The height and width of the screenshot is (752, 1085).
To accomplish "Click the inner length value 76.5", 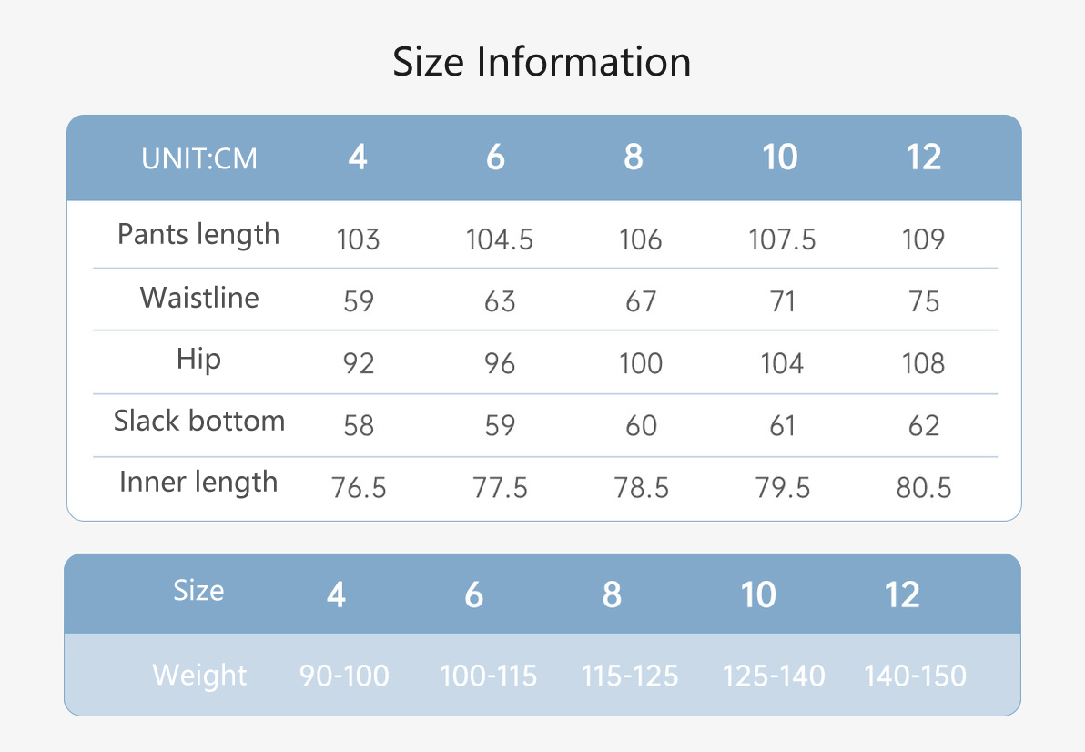I will coord(359,488).
